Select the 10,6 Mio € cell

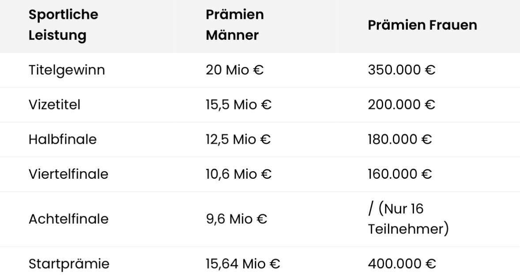(x=238, y=174)
